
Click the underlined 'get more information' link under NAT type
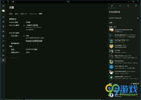[x=34, y=41]
